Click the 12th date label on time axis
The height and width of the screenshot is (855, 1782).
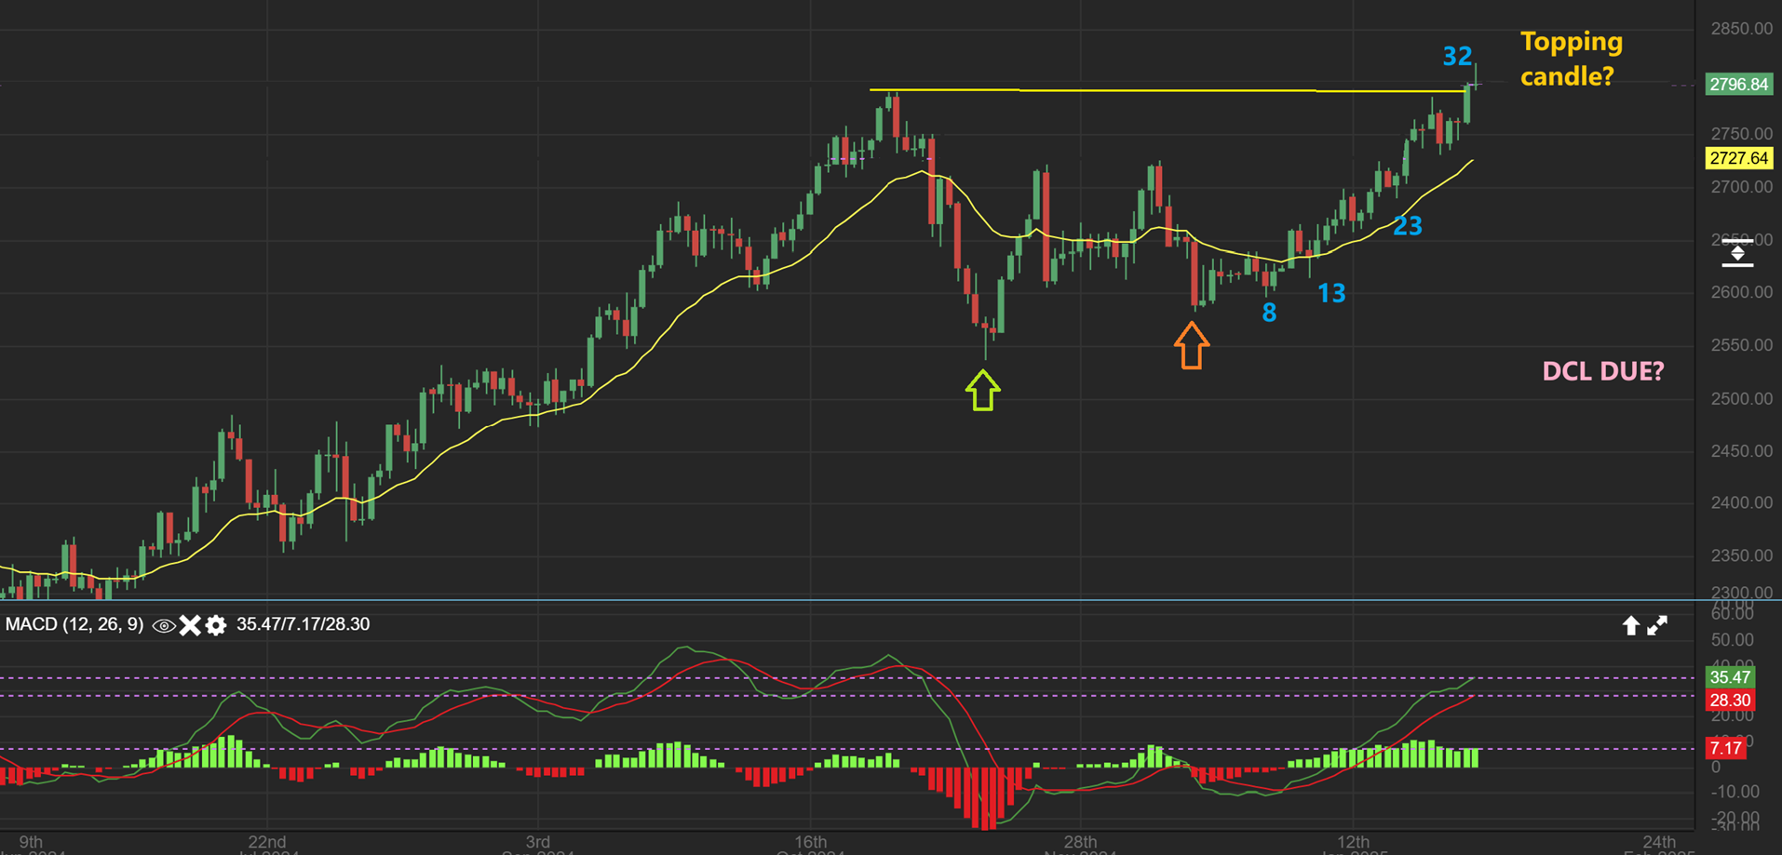click(1353, 843)
